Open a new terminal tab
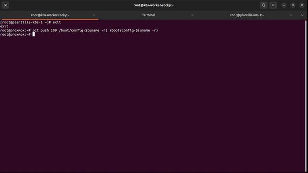 (5, 5)
